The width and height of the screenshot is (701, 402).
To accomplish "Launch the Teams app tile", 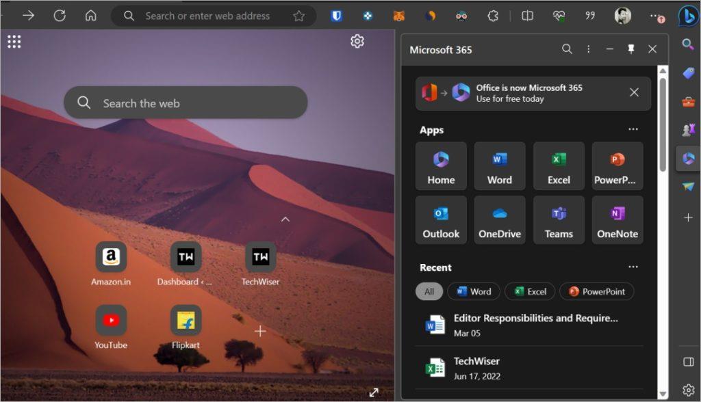I will [x=559, y=219].
